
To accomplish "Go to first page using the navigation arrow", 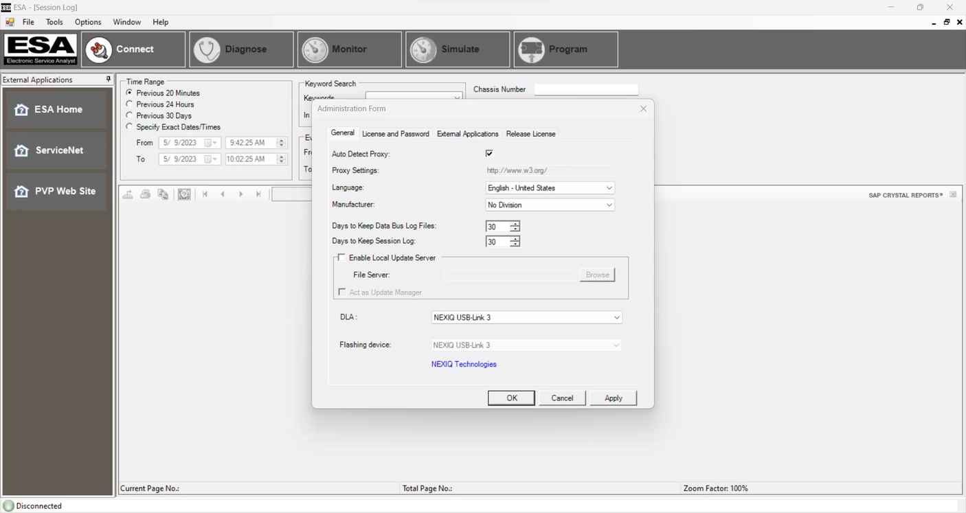I will 205,194.
